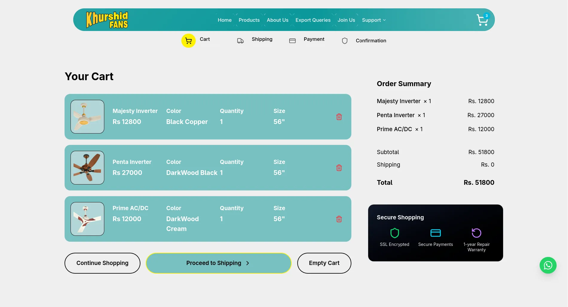Open the WhatsApp chat button
This screenshot has width=568, height=307.
[548, 265]
